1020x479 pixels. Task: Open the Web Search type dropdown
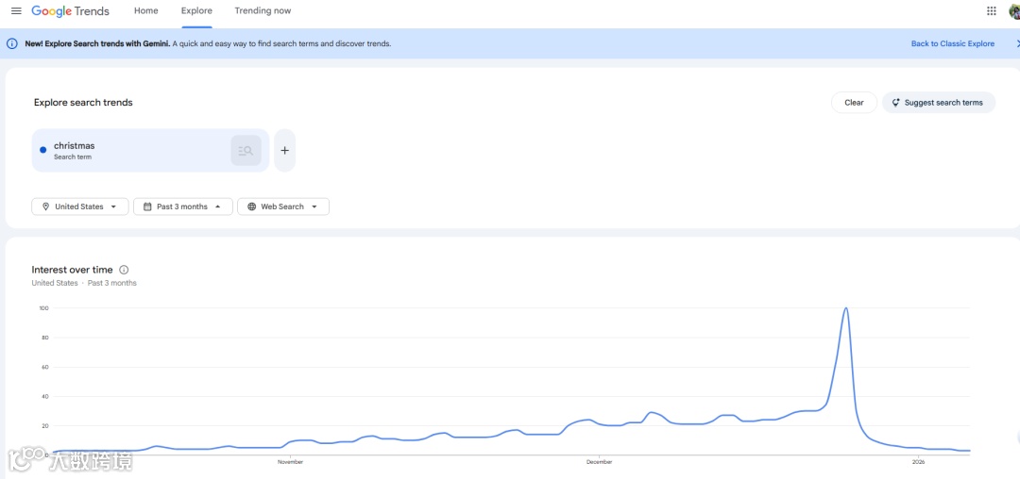(282, 206)
